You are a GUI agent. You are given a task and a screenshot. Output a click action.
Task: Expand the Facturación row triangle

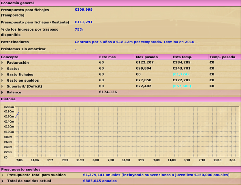point(2,62)
